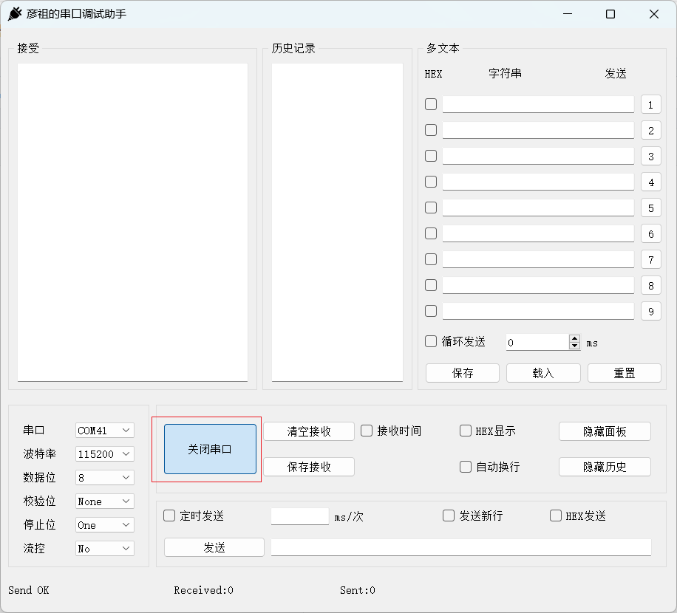The height and width of the screenshot is (613, 677).
Task: Click the ms/次 interval input field
Action: click(x=300, y=516)
